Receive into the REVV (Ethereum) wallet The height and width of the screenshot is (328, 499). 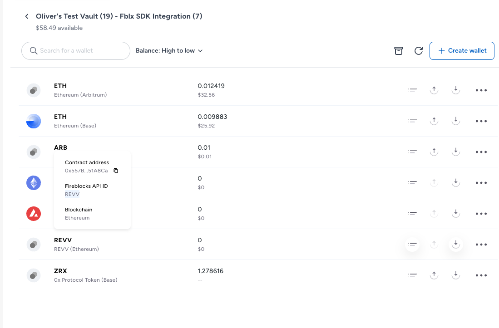tap(456, 245)
